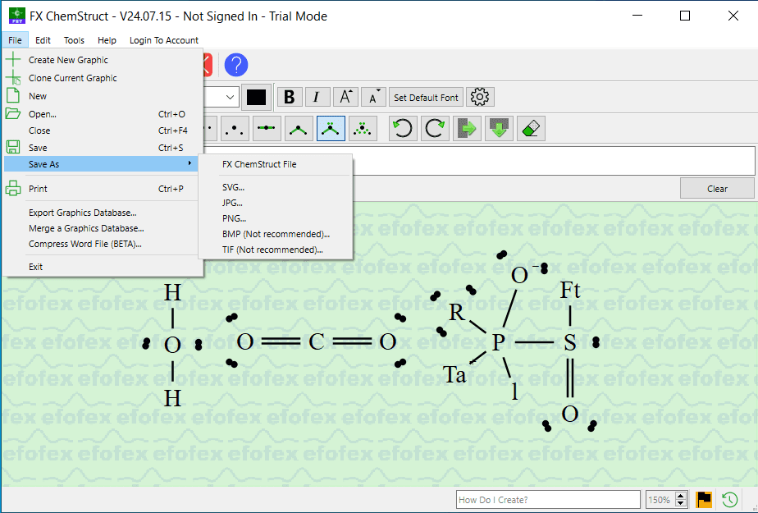The image size is (758, 513).
Task: Choose Close from the File menu
Action: [x=101, y=131]
